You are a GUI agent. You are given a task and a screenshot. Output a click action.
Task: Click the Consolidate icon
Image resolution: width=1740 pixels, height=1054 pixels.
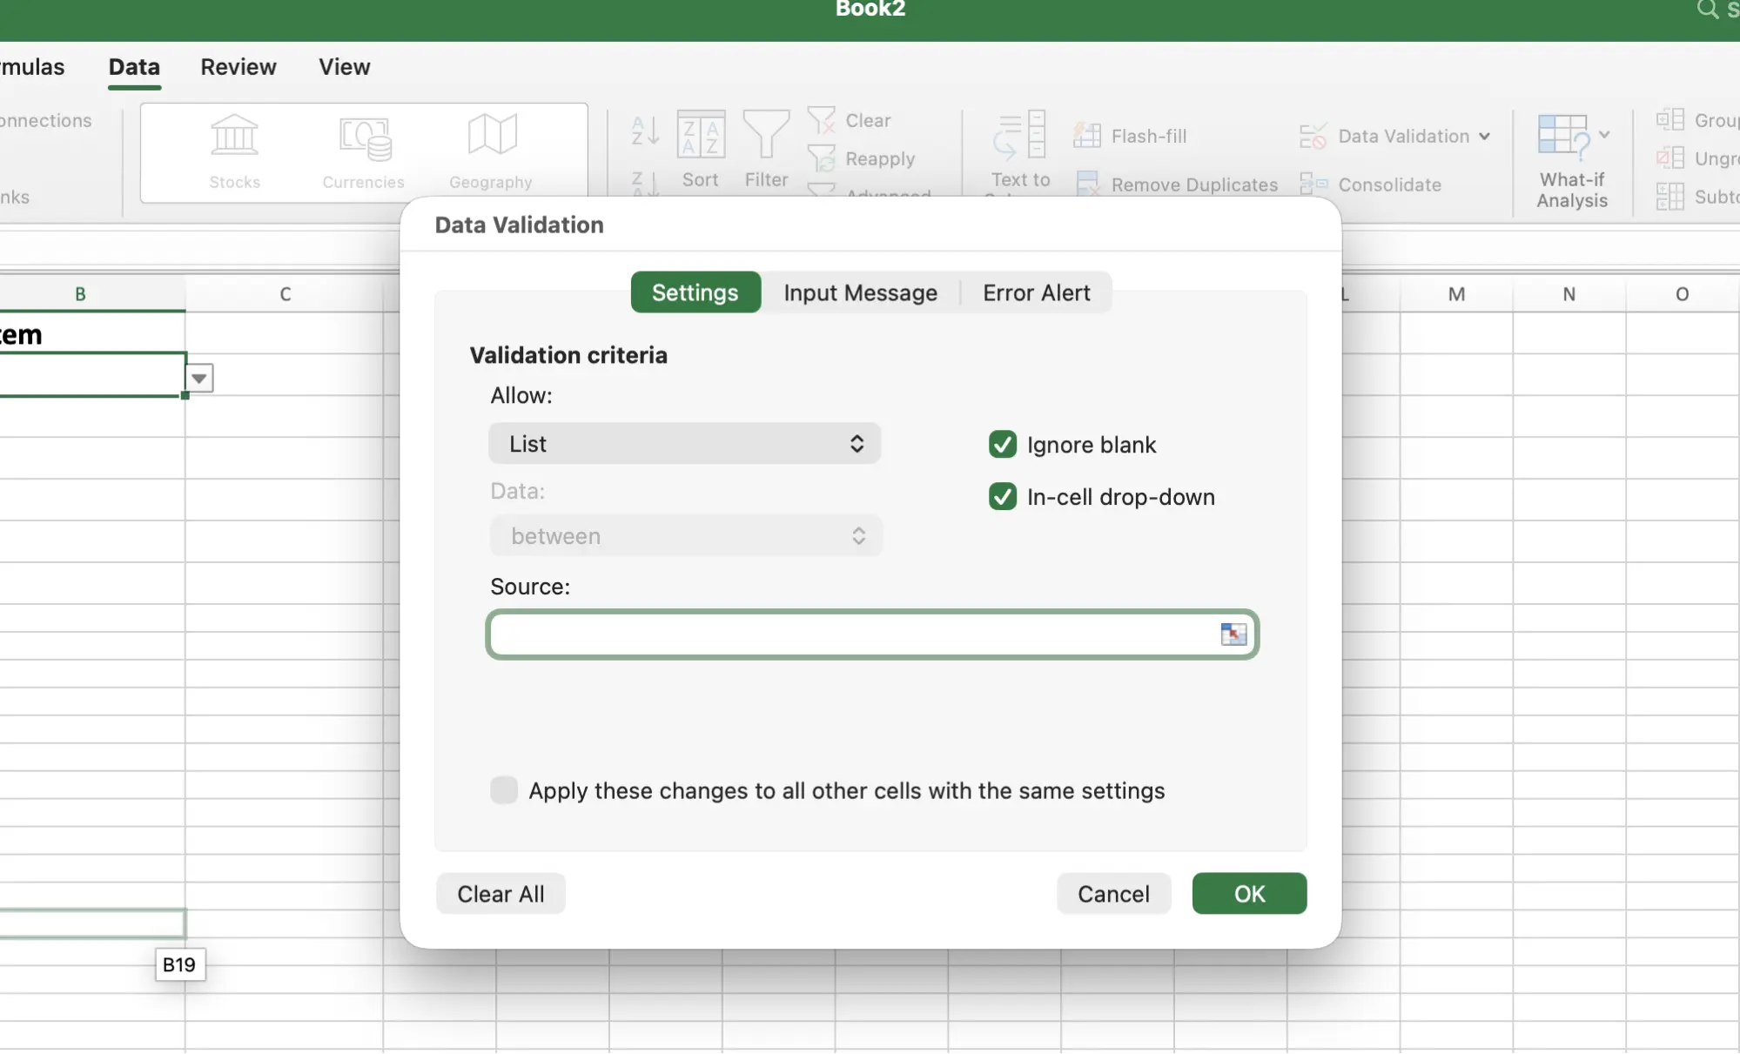[1374, 185]
